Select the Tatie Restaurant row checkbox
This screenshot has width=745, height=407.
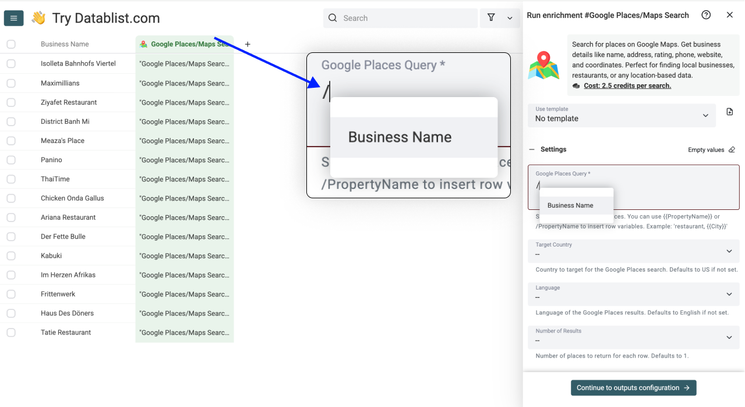click(11, 333)
